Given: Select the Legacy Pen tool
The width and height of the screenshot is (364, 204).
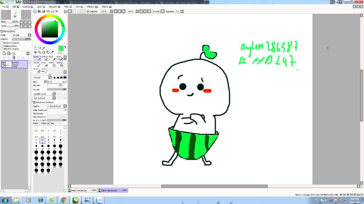Looking at the screenshot, I should 44,70.
